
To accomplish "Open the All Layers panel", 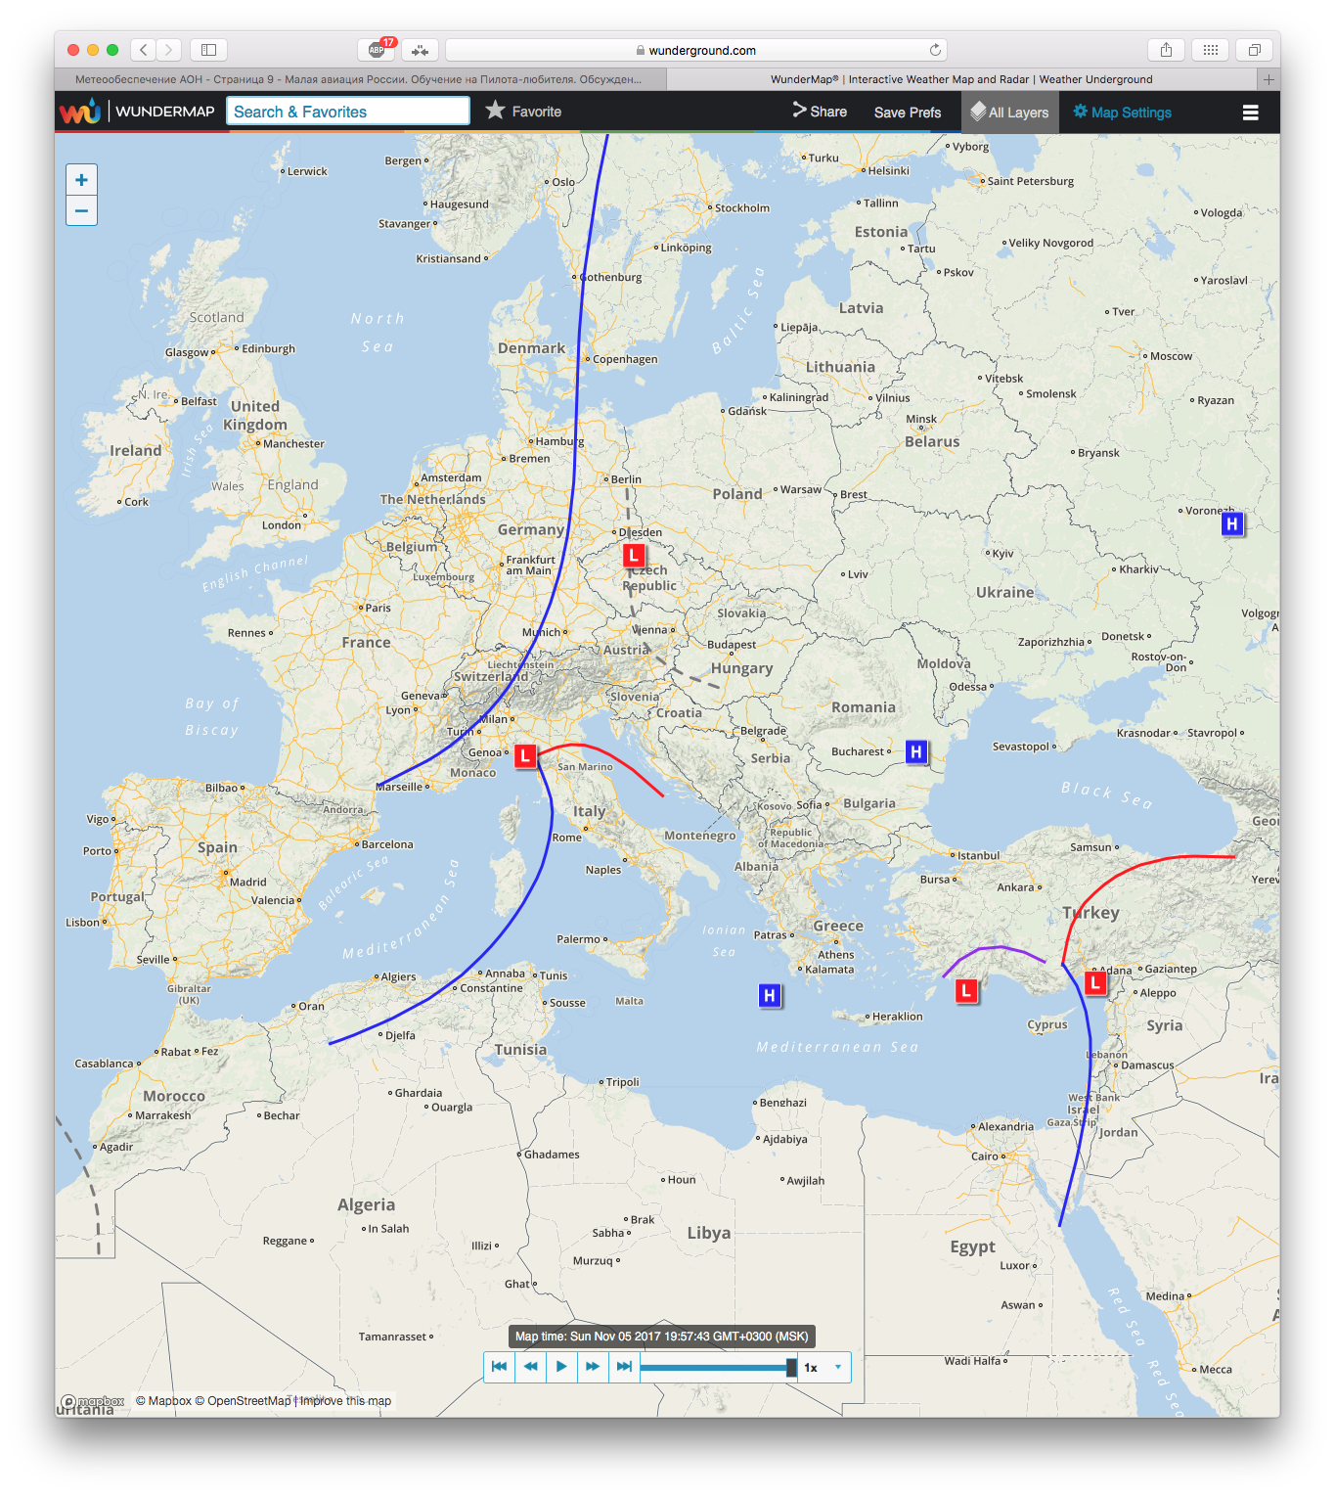I will pyautogui.click(x=1008, y=113).
